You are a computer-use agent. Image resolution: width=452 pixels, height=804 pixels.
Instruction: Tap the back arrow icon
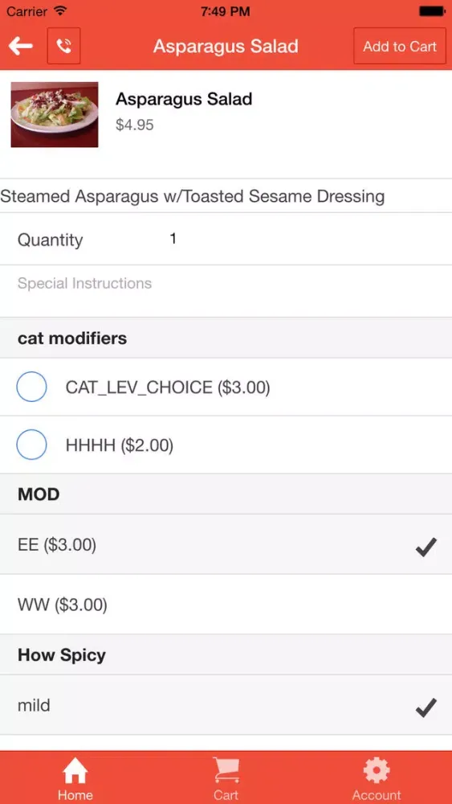tap(21, 46)
